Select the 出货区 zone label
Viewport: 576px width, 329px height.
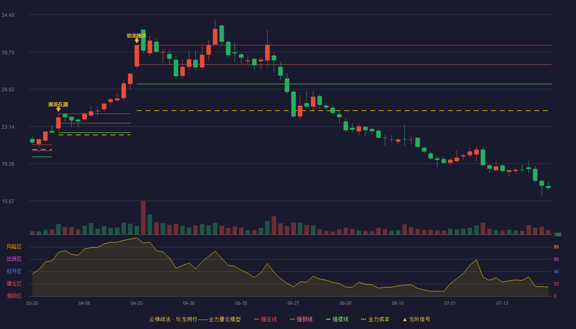click(14, 259)
